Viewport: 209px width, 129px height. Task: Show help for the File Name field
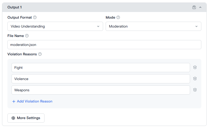coord(27,36)
